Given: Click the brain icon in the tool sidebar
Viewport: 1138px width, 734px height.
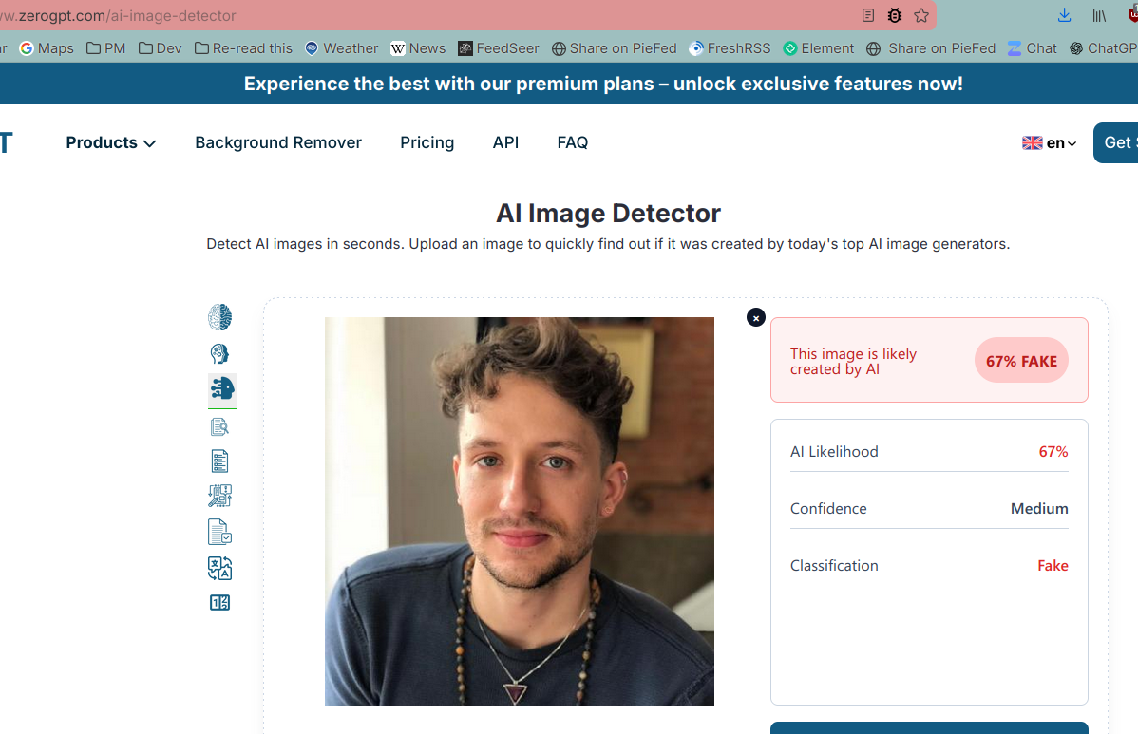Looking at the screenshot, I should [x=220, y=317].
